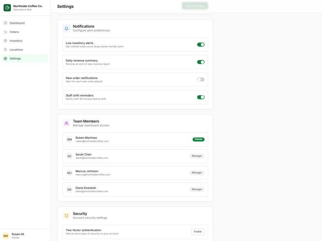Screen dimensions: 322x241
Task: Click the Inventory box icon in sidebar
Action: pyautogui.click(x=5, y=41)
